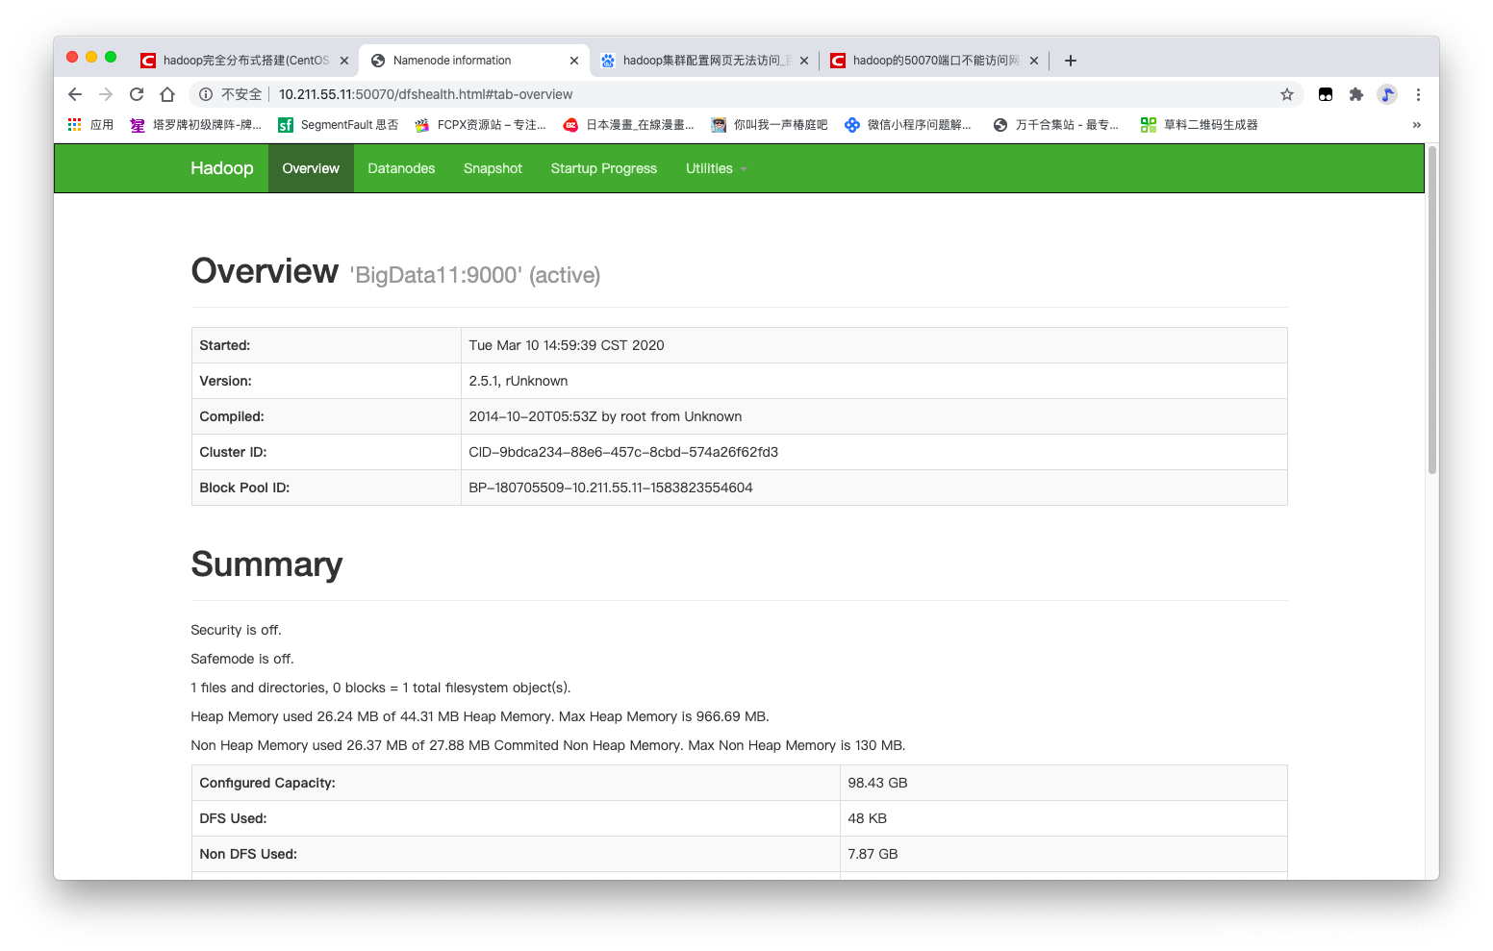Image resolution: width=1493 pixels, height=951 pixels.
Task: Close the Namenode information tab
Action: (x=574, y=61)
